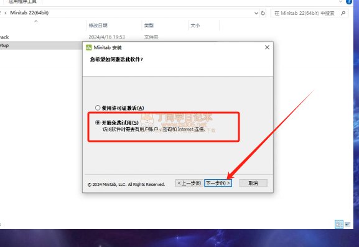Image resolution: width=359 pixels, height=247 pixels.
Task: Select the file row ending in 'etup'
Action: tap(41, 45)
